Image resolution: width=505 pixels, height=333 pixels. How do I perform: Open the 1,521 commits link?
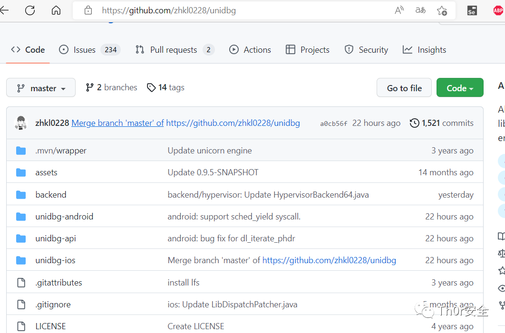tap(442, 123)
